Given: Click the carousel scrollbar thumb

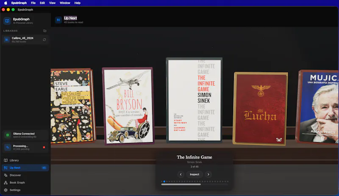Looking at the screenshot, I should click(181, 185).
